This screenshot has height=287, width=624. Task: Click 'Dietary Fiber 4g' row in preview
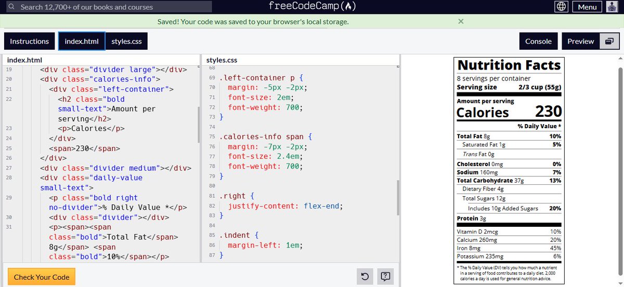pos(509,189)
